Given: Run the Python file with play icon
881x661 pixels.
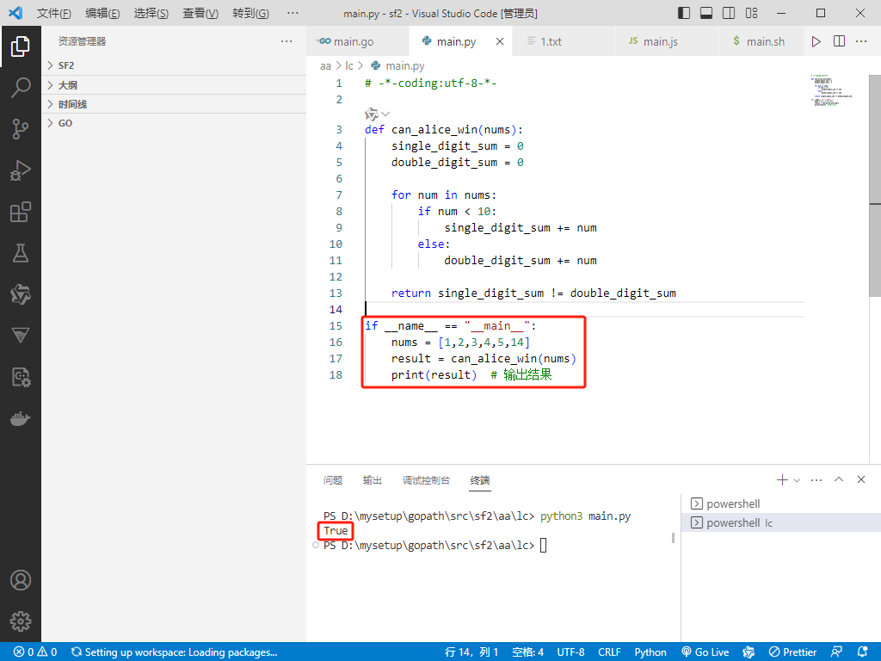Looking at the screenshot, I should (816, 41).
